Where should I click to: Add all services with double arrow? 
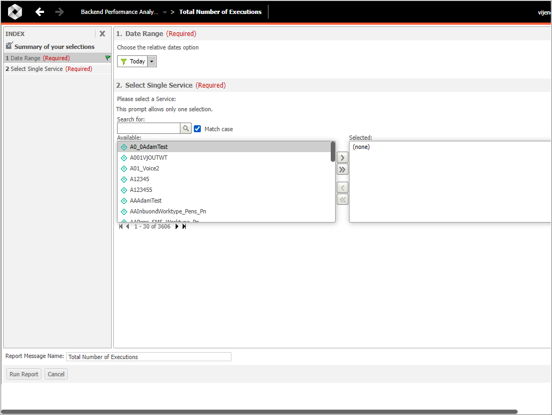pyautogui.click(x=342, y=169)
